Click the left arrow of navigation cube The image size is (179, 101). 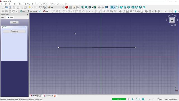pyautogui.click(x=167, y=20)
